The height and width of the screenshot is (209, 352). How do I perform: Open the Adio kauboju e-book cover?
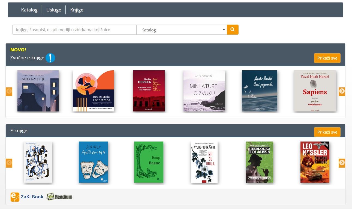pos(38,162)
